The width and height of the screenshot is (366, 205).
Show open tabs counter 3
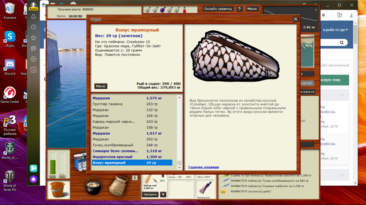(x=33, y=70)
